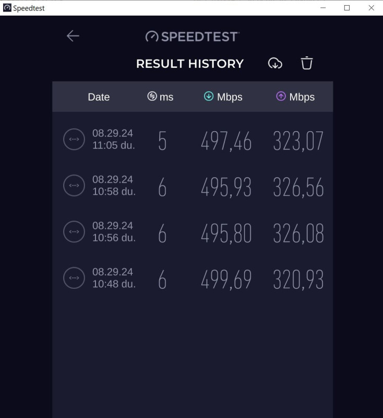This screenshot has height=418, width=383.
Task: Open the 495,80 Mbps download result
Action: click(x=226, y=233)
